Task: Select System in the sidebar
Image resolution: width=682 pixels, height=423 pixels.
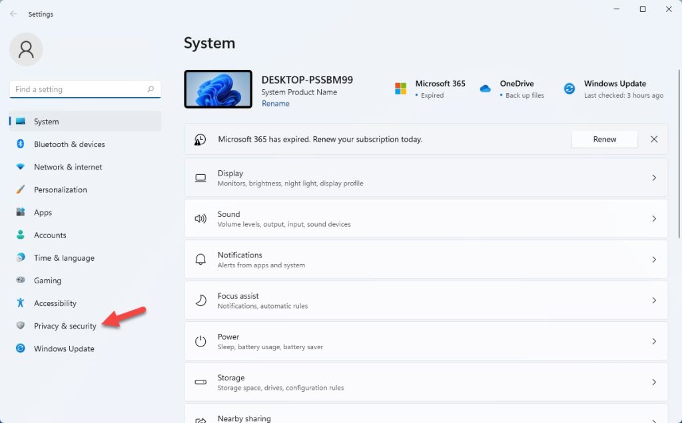Action: pyautogui.click(x=85, y=121)
